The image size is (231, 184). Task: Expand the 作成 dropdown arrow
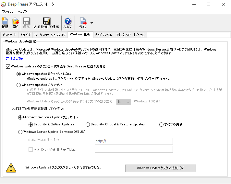91,23
